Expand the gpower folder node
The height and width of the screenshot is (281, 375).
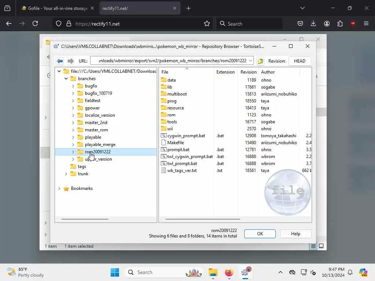(x=73, y=108)
